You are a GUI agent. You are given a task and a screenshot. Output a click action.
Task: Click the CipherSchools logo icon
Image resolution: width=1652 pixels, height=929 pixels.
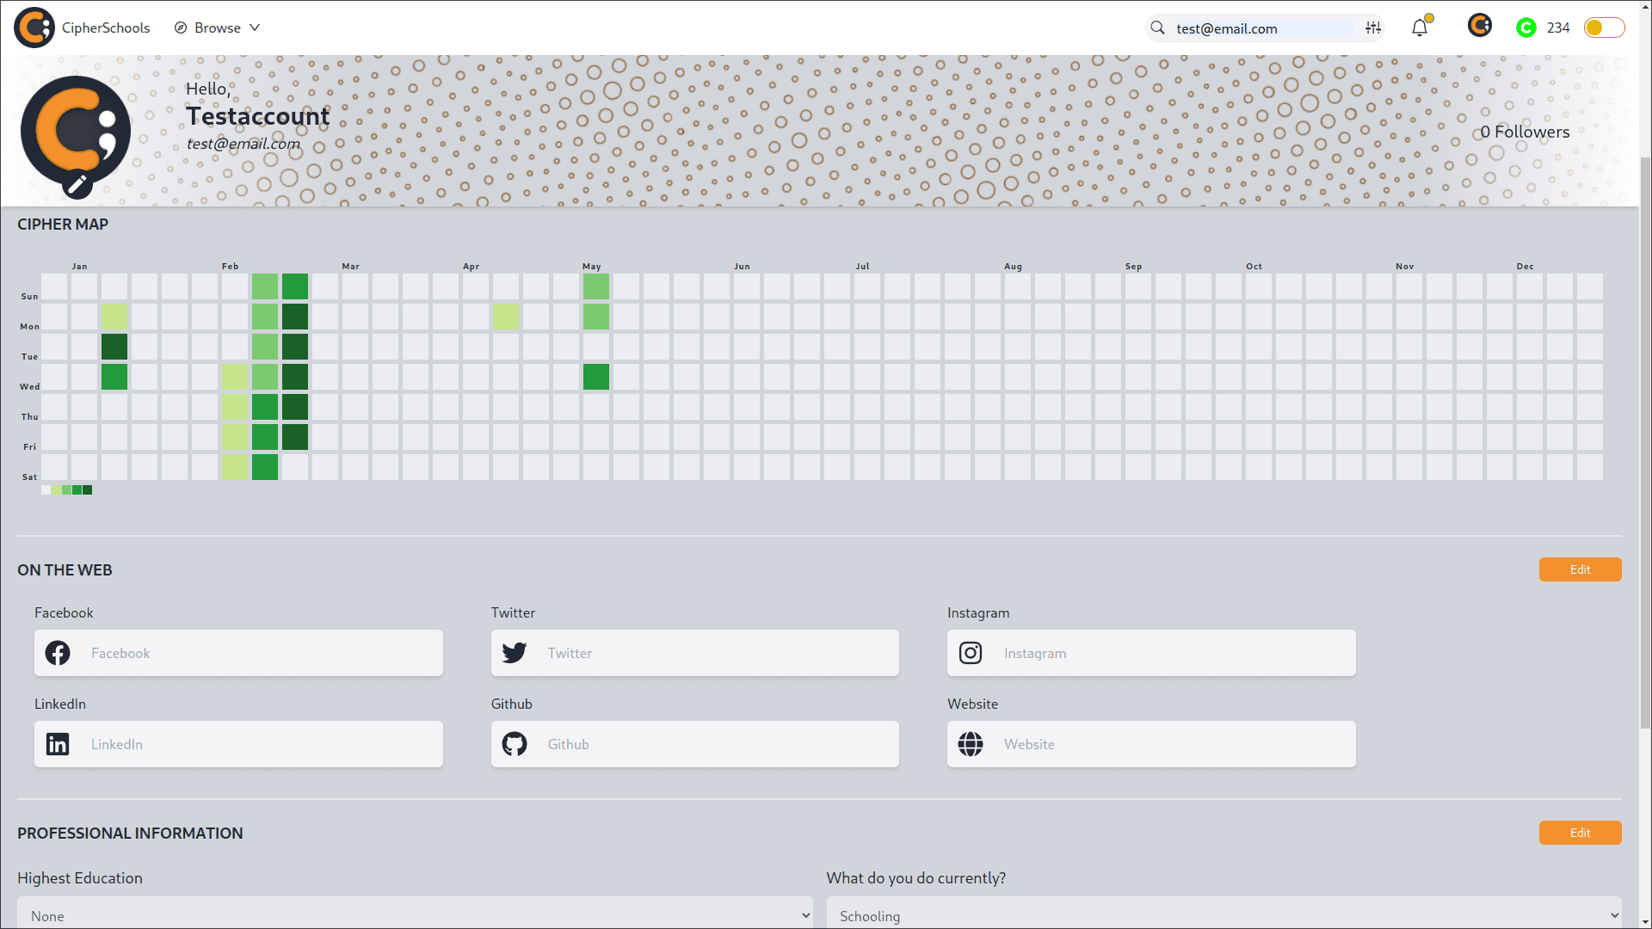(x=34, y=27)
